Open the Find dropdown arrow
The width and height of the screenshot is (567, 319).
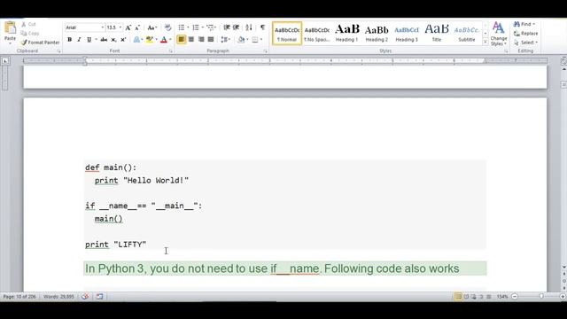point(533,24)
